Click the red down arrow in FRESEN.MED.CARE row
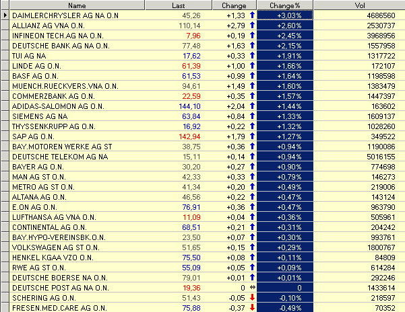This screenshot has height=312, width=405. pyautogui.click(x=252, y=307)
